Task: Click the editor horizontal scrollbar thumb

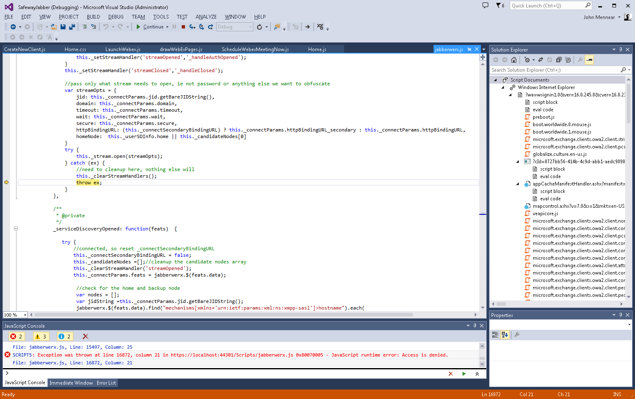Action: click(224, 315)
